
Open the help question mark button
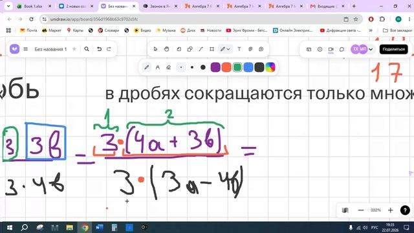click(x=405, y=210)
